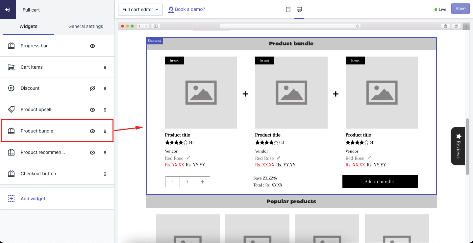Screen dimensions: 473x243
Task: Click the Product bundle drag handle
Action: [x=105, y=131]
